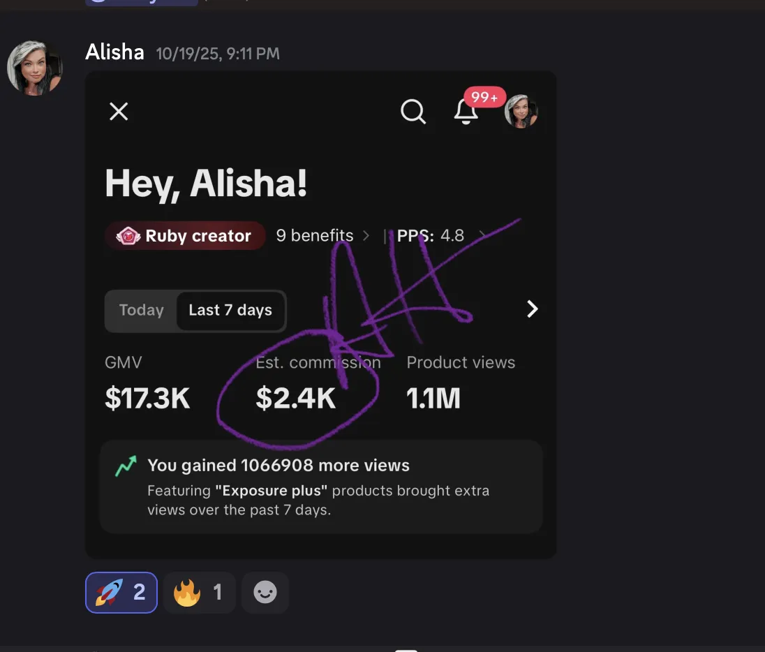Click the X close icon in dashboard
This screenshot has width=765, height=652.
119,111
